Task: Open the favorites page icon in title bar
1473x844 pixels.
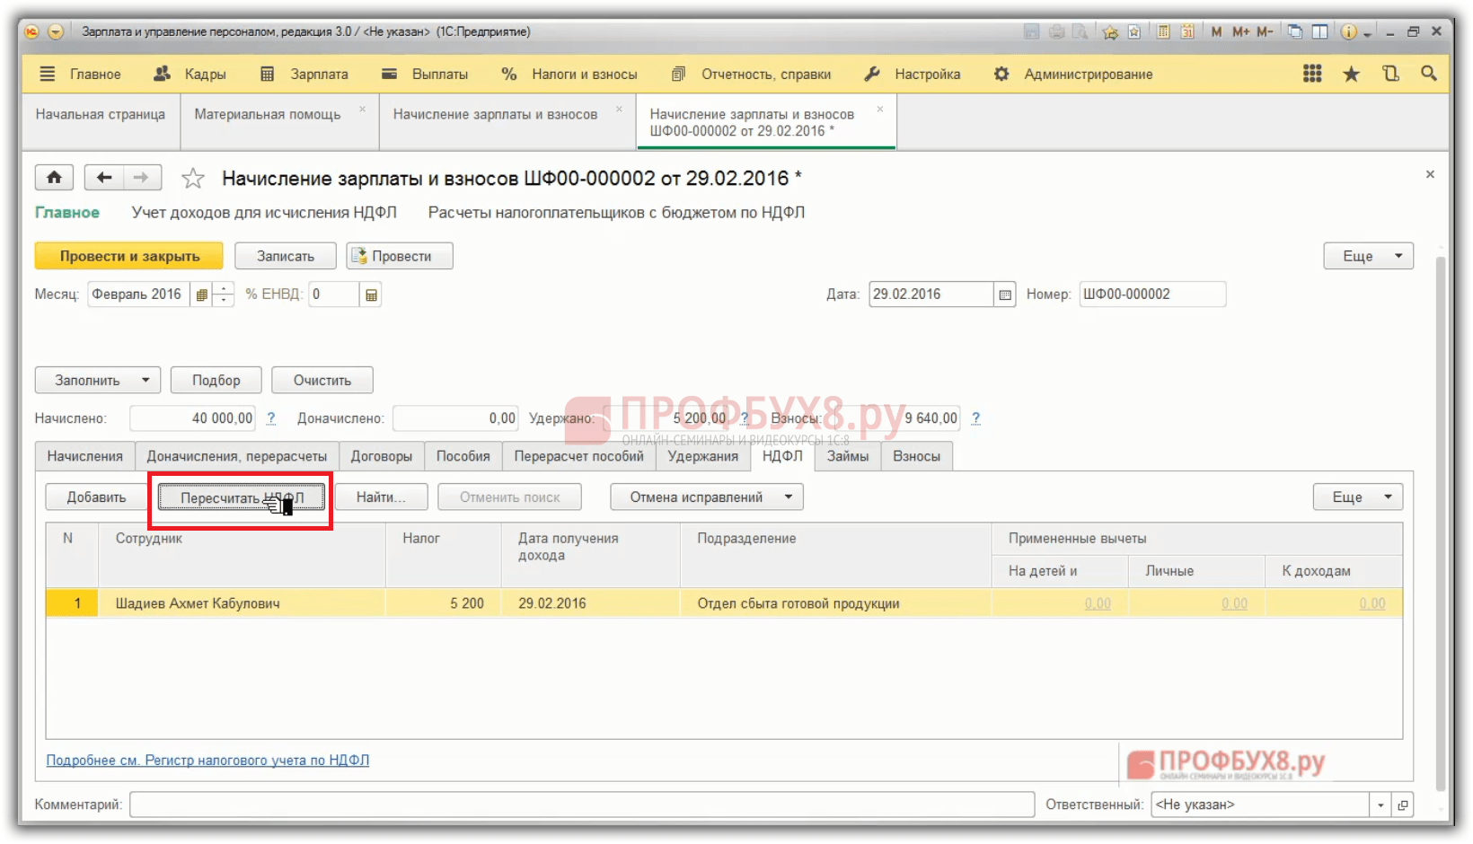Action: [1134, 31]
